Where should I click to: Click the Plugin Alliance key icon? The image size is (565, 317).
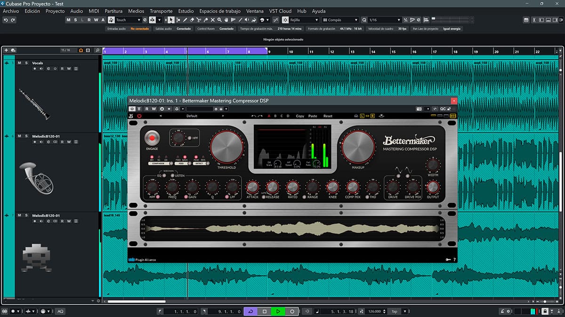click(448, 260)
